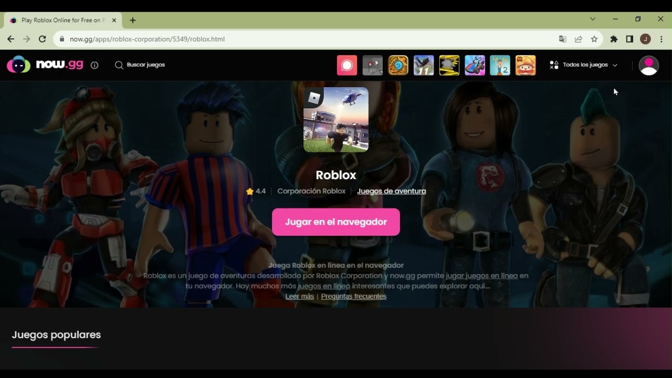Open the 'jugar juegos en línea' link
This screenshot has width=672, height=378.
pyautogui.click(x=481, y=276)
